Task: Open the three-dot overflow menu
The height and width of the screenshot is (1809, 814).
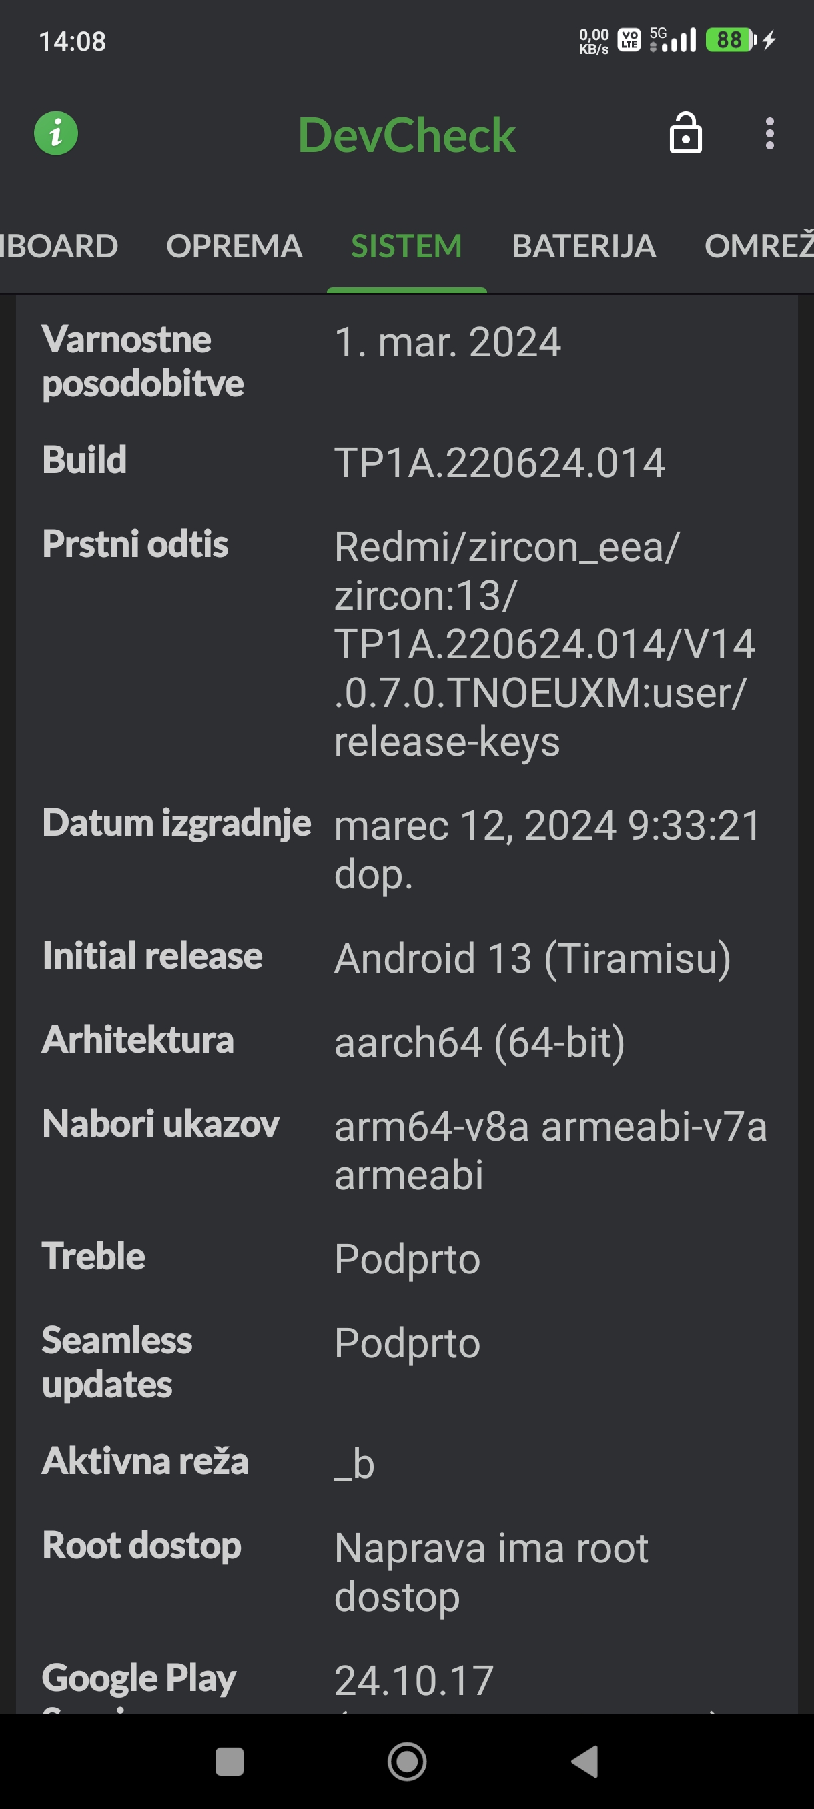Action: (x=770, y=133)
